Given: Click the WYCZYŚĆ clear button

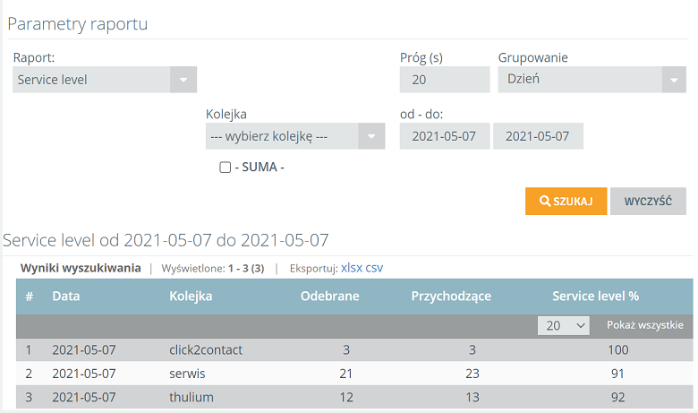Looking at the screenshot, I should [x=648, y=202].
